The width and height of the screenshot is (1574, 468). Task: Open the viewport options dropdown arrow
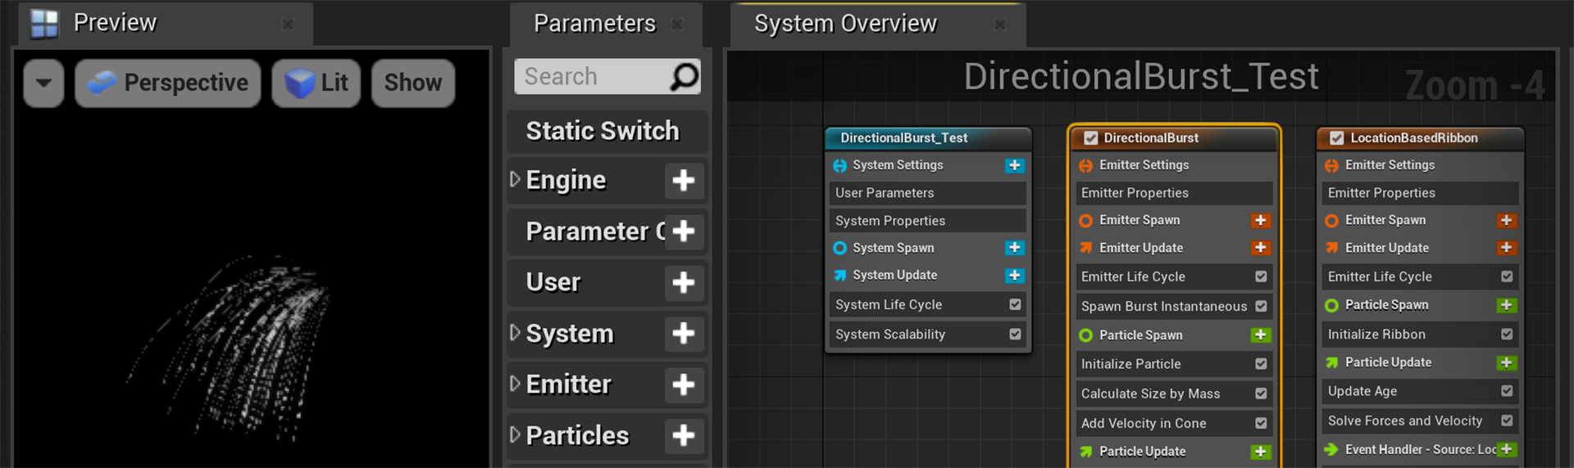coord(43,83)
